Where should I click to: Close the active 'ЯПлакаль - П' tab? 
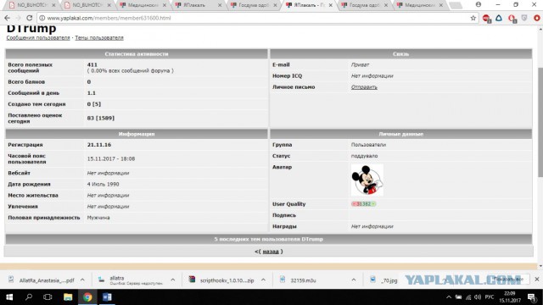(330, 5)
